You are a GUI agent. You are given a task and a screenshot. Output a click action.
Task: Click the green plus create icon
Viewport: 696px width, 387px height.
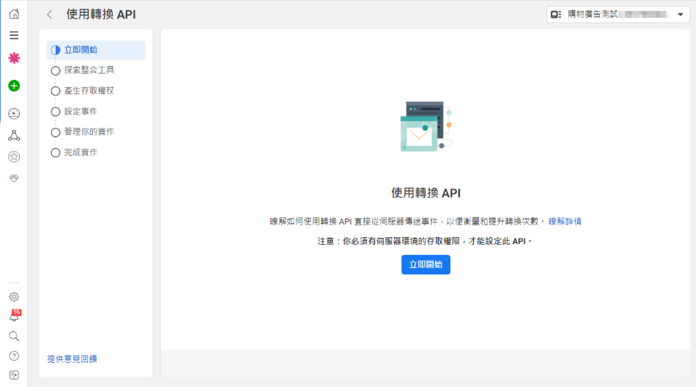point(14,86)
